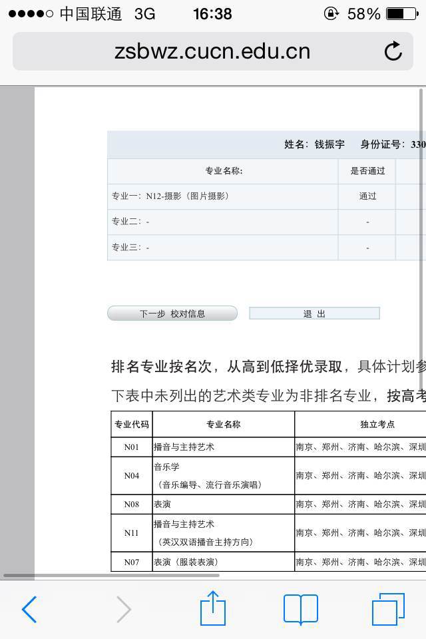
Task: Tap the battery icon in status bar
Action: [404, 14]
